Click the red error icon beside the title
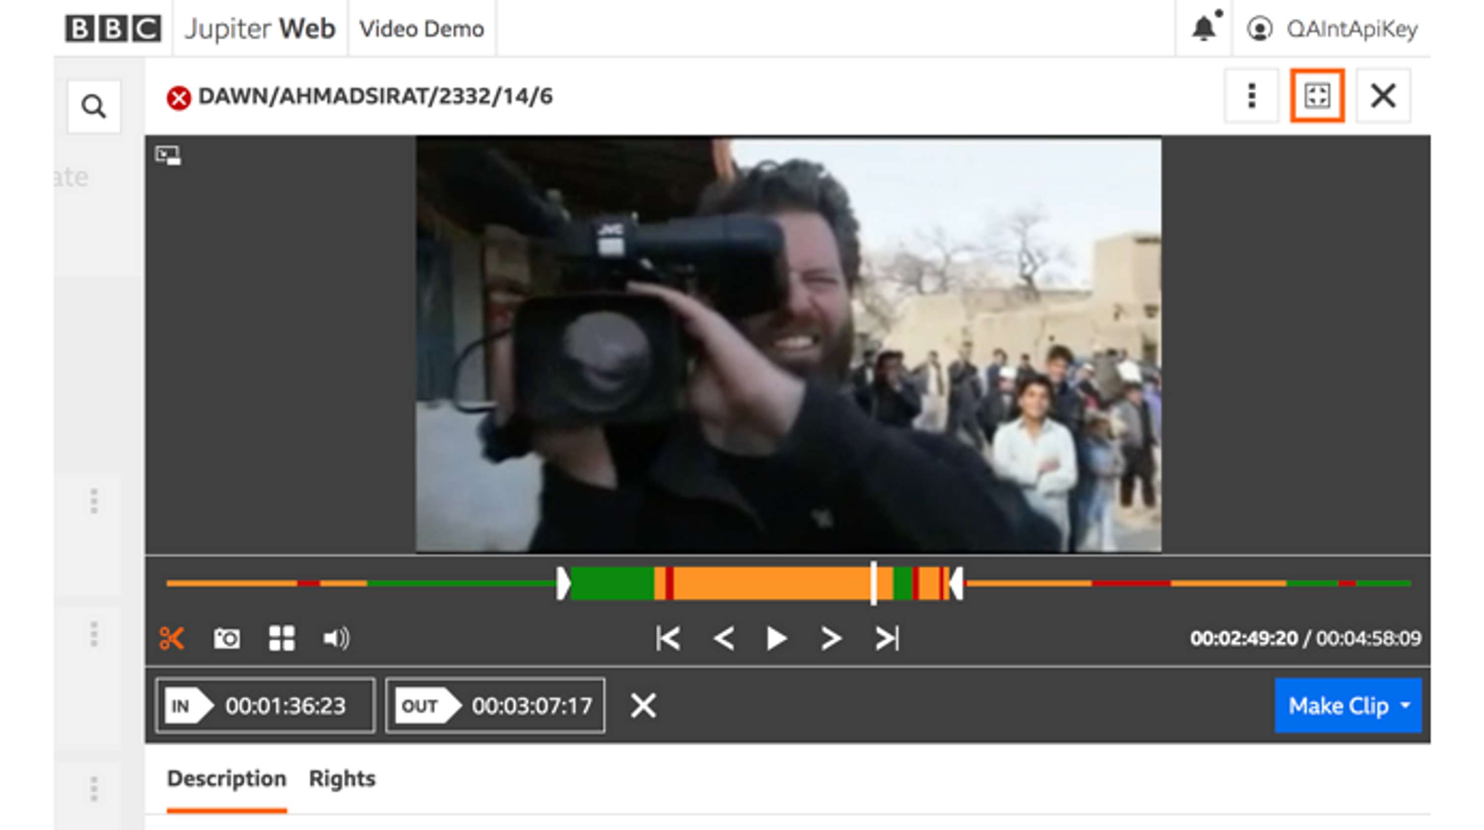The image size is (1484, 830). (179, 98)
